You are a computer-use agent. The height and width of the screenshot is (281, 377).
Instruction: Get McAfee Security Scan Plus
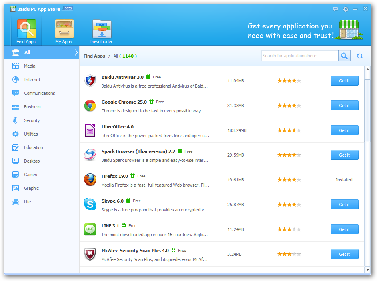pyautogui.click(x=344, y=254)
